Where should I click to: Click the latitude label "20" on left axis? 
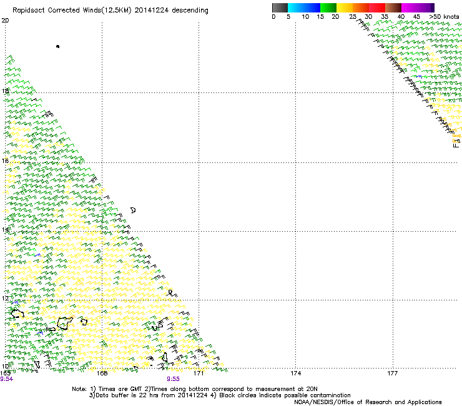tap(5, 21)
